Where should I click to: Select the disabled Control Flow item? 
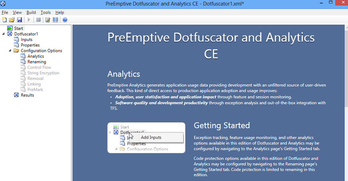[39, 67]
